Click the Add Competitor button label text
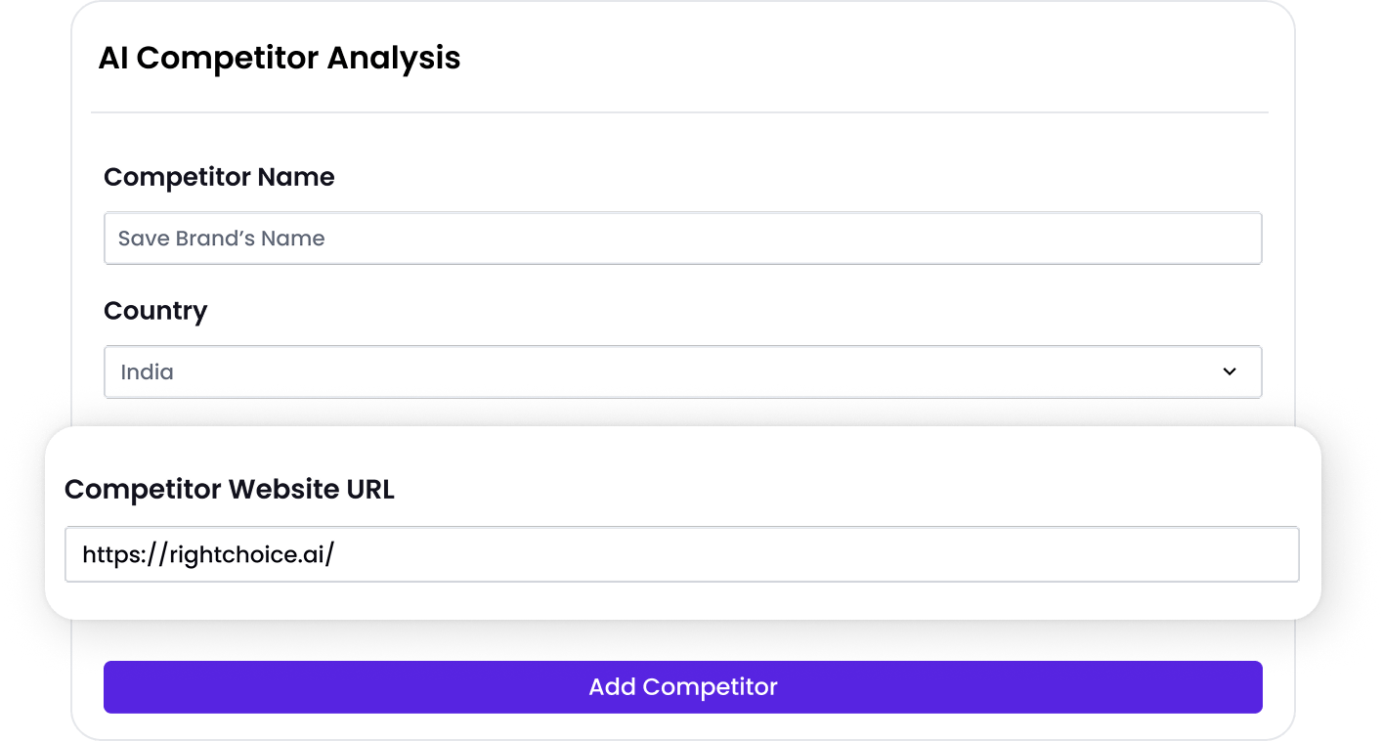The height and width of the screenshot is (741, 1382). click(682, 686)
